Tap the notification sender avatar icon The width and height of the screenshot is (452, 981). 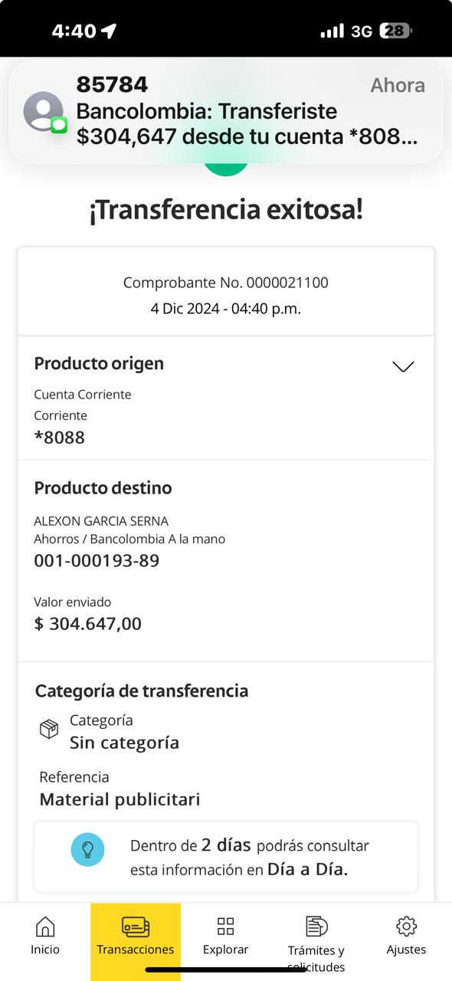pos(44,111)
